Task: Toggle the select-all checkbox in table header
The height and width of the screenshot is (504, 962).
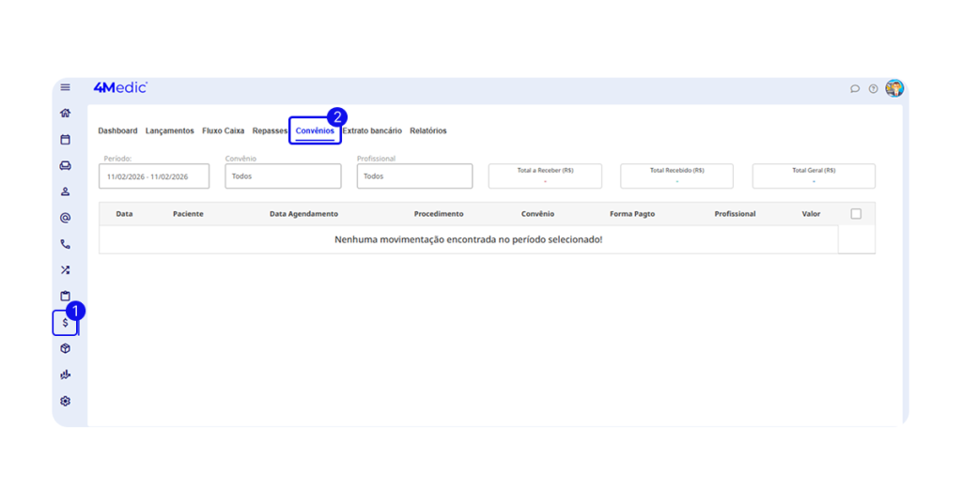Action: pos(856,214)
